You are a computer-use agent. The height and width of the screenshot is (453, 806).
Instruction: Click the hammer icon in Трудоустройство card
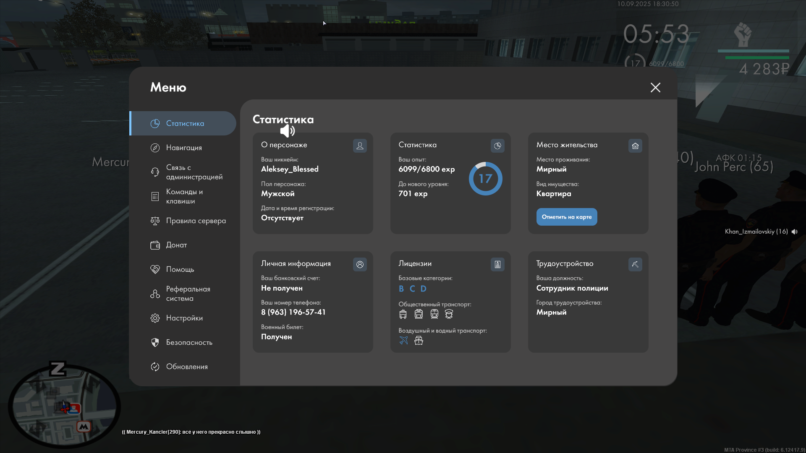point(635,264)
